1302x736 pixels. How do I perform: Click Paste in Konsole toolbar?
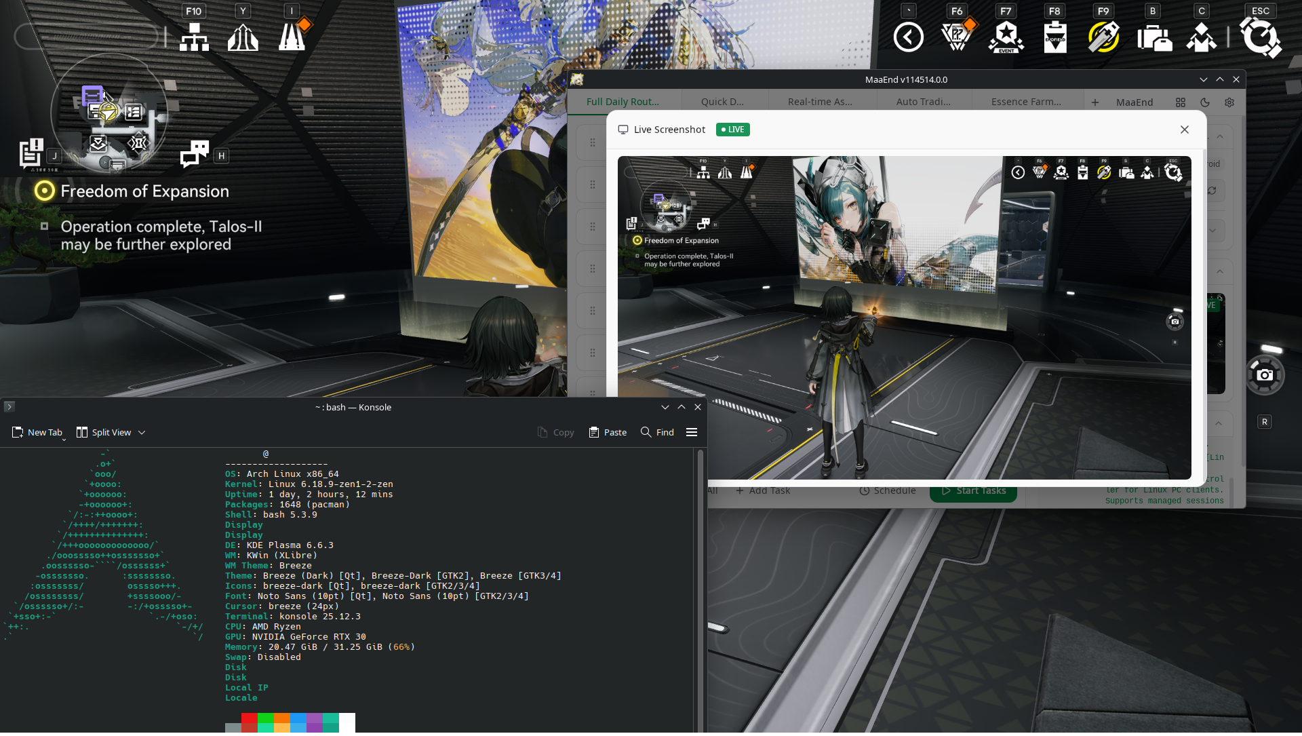click(608, 432)
